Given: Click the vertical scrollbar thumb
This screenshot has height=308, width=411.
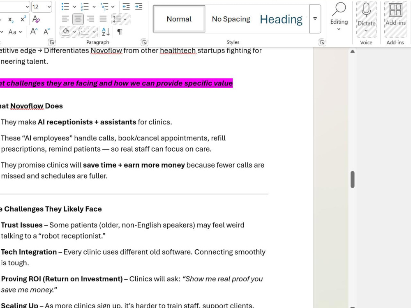Looking at the screenshot, I should pos(353,179).
